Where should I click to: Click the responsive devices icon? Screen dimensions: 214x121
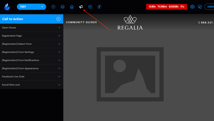pyautogui.click(x=200, y=7)
